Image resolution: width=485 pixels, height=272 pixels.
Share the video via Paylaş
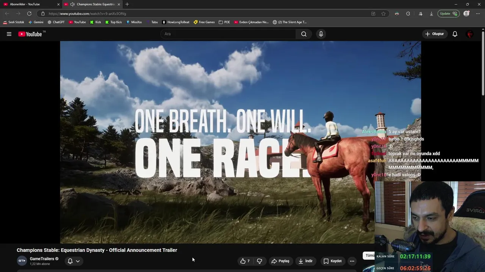pos(280,261)
